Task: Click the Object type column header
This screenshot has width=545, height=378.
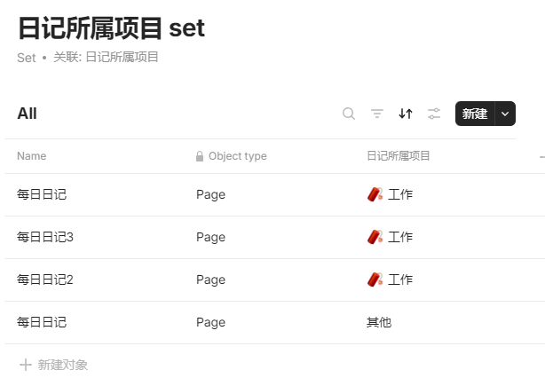Action: pyautogui.click(x=237, y=156)
